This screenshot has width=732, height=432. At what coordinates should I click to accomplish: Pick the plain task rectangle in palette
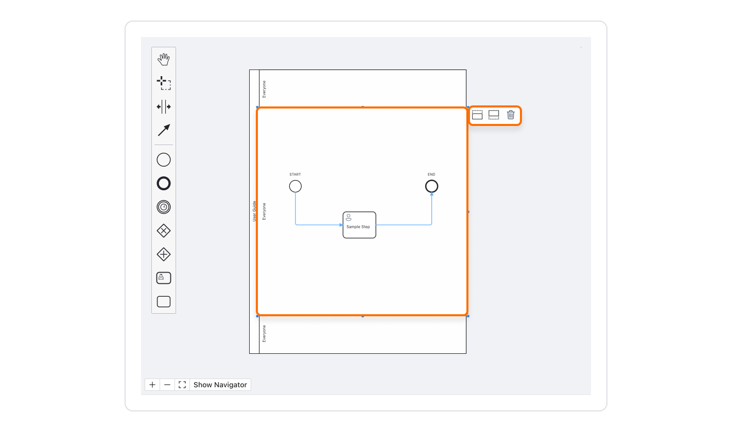point(164,302)
